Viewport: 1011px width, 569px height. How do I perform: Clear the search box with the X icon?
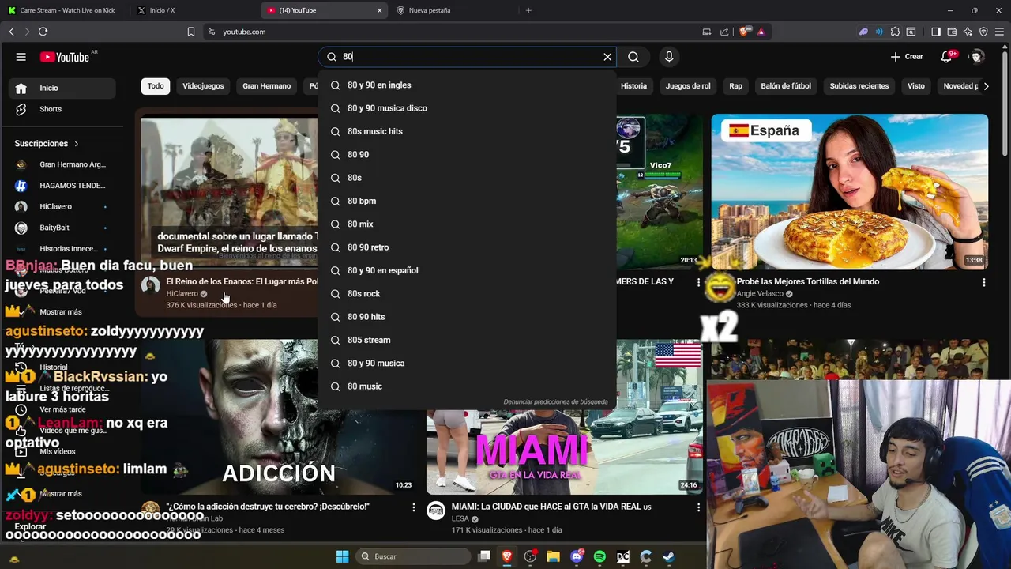pyautogui.click(x=607, y=57)
